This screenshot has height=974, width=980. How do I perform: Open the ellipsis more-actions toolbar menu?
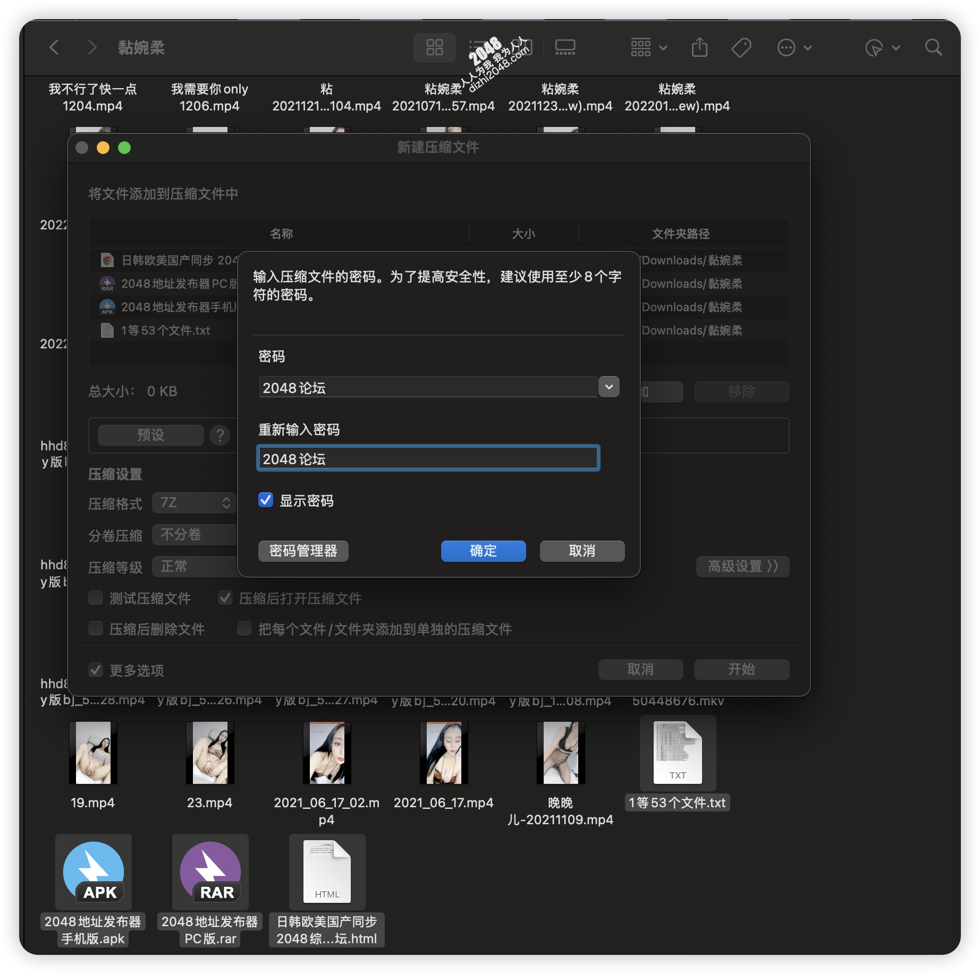[x=794, y=48]
